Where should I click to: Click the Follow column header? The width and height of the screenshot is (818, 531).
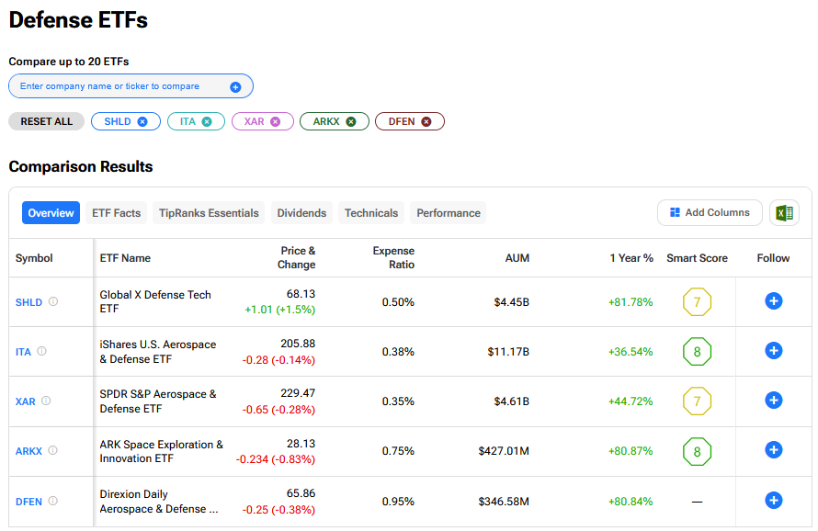point(773,258)
